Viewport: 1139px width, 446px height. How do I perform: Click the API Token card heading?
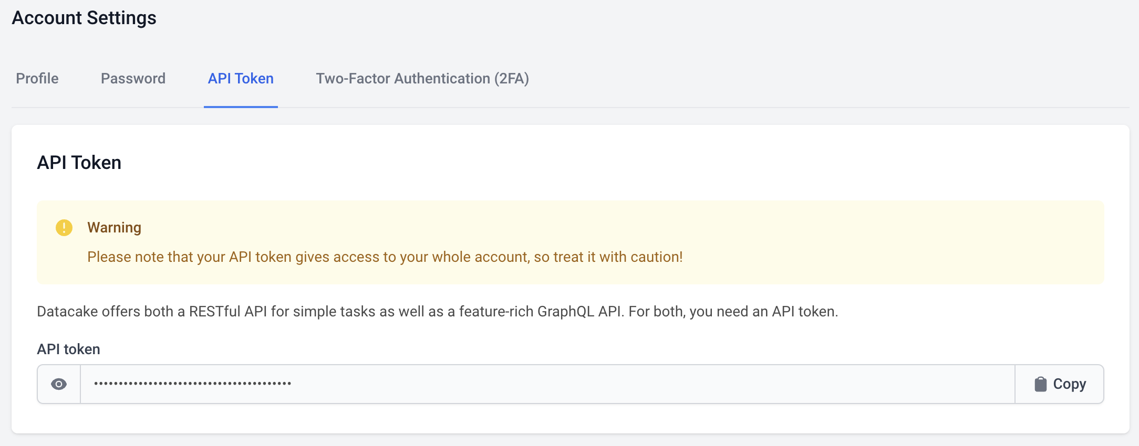pos(79,163)
